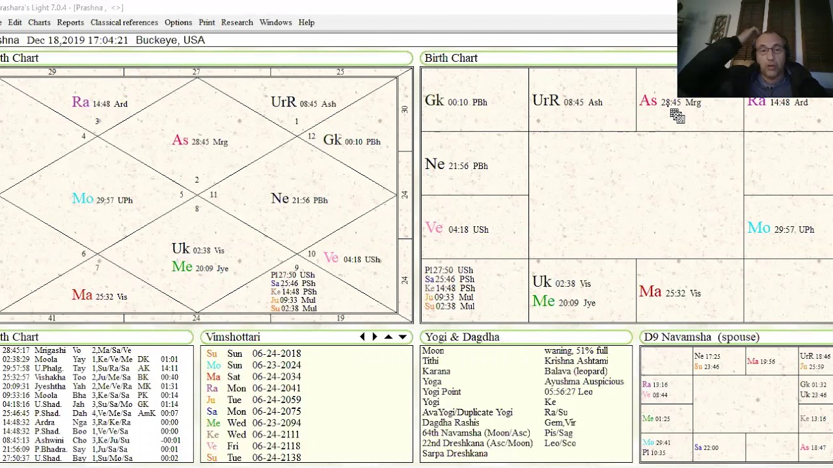Click Ma 25:32 Vis in the square-grid Birth Chart
The height and width of the screenshot is (468, 833).
pyautogui.click(x=670, y=292)
